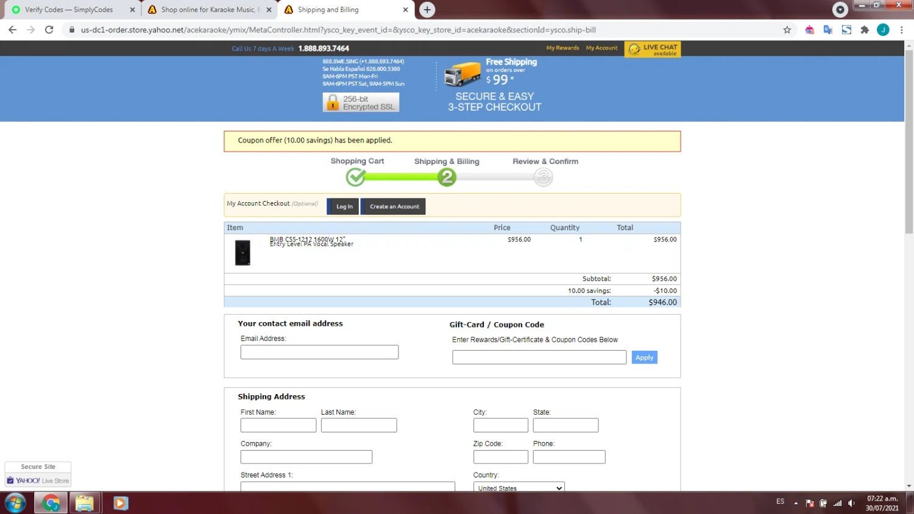Click the Yahoo Live Store Secure Site badge
Screen dimensions: 914x514
click(38, 474)
